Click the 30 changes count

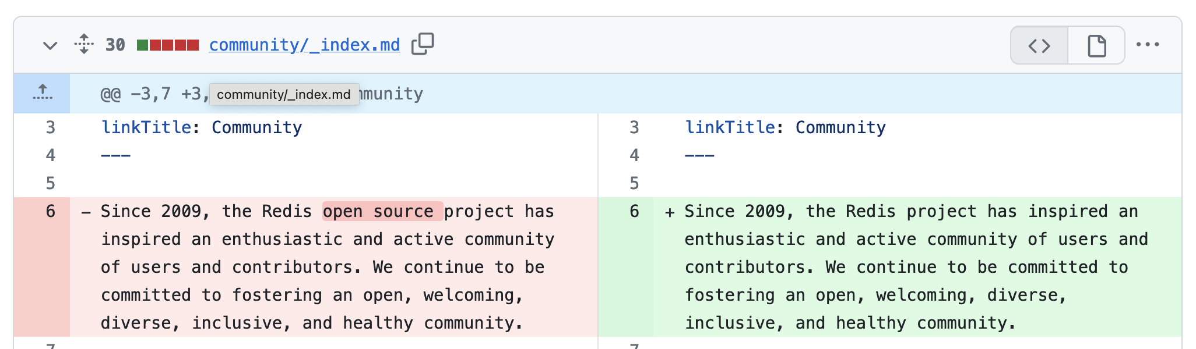115,45
